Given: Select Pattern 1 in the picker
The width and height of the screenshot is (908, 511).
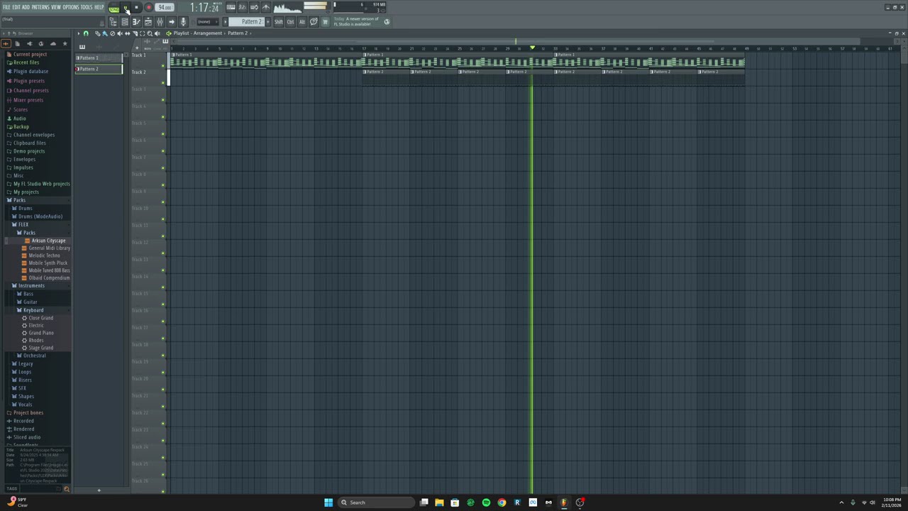Looking at the screenshot, I should (99, 57).
